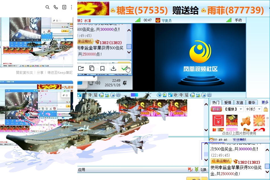Click the 延 button under 守麦员 video

187,95
